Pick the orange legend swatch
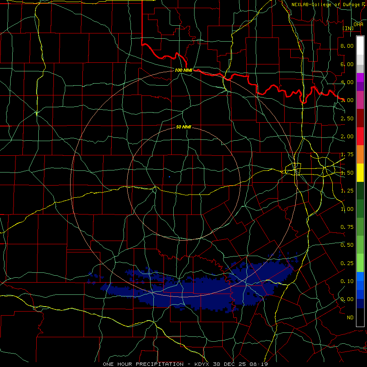367x367 pixels. 360,155
